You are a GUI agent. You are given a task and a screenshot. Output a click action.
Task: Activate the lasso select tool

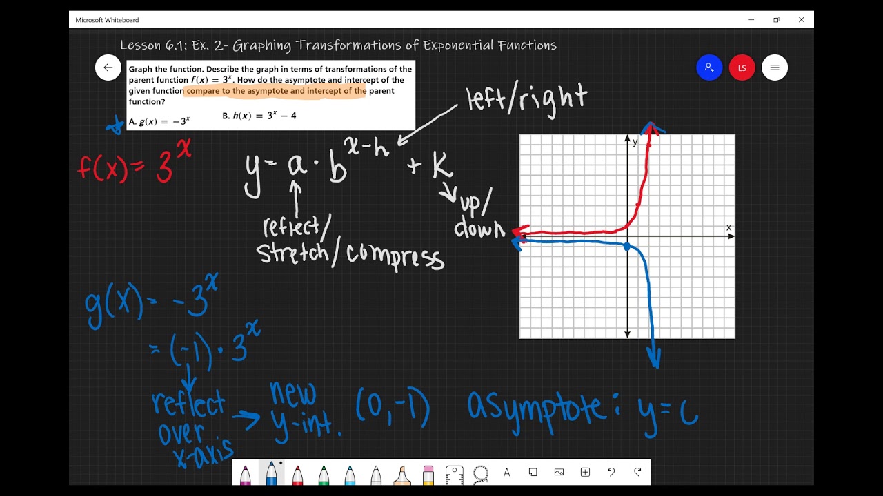[481, 473]
